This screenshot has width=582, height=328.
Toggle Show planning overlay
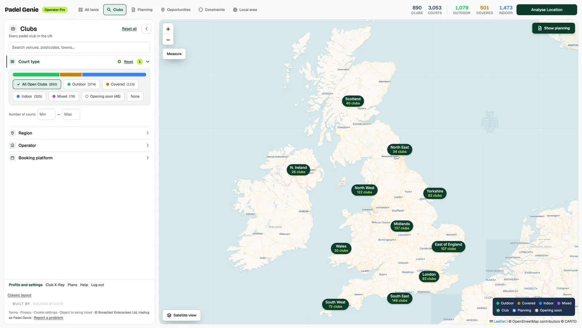(x=553, y=28)
